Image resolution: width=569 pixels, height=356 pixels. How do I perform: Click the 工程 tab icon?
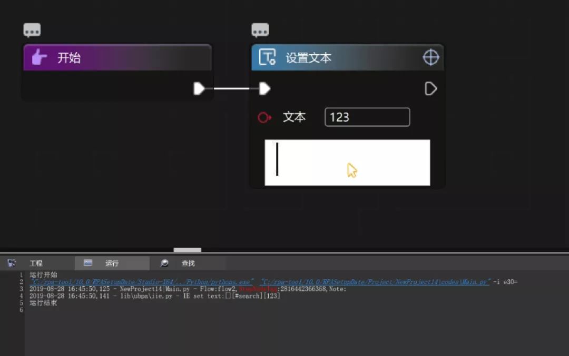pyautogui.click(x=12, y=263)
